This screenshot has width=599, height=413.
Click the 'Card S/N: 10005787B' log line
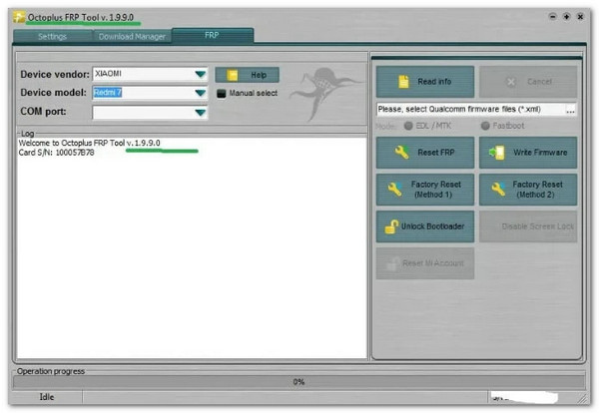pyautogui.click(x=56, y=153)
